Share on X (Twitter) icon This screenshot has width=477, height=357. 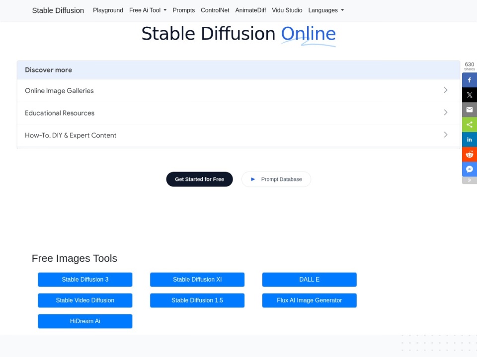coord(470,95)
